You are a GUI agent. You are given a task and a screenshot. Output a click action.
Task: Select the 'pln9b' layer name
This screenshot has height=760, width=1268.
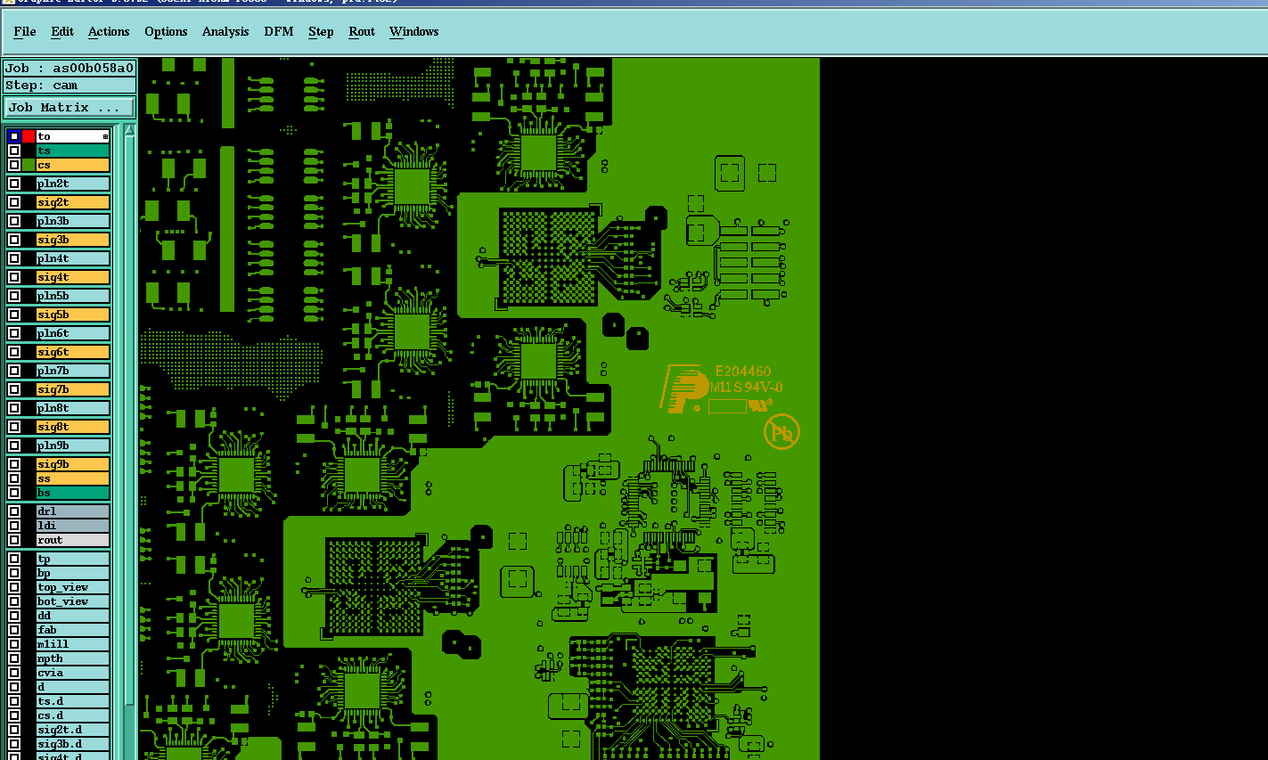tap(72, 445)
